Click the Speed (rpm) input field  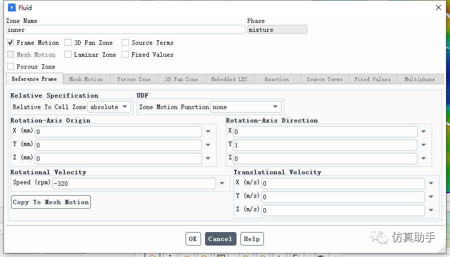tap(134, 183)
